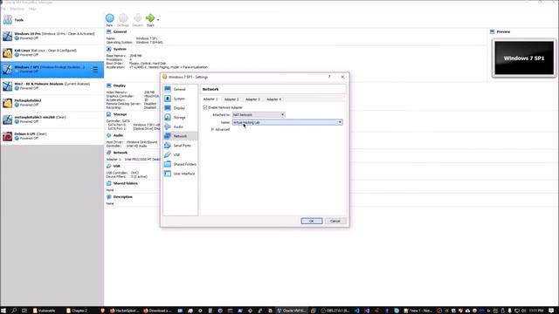559x314 pixels.
Task: Open Display category in Settings dialog
Action: coord(180,108)
